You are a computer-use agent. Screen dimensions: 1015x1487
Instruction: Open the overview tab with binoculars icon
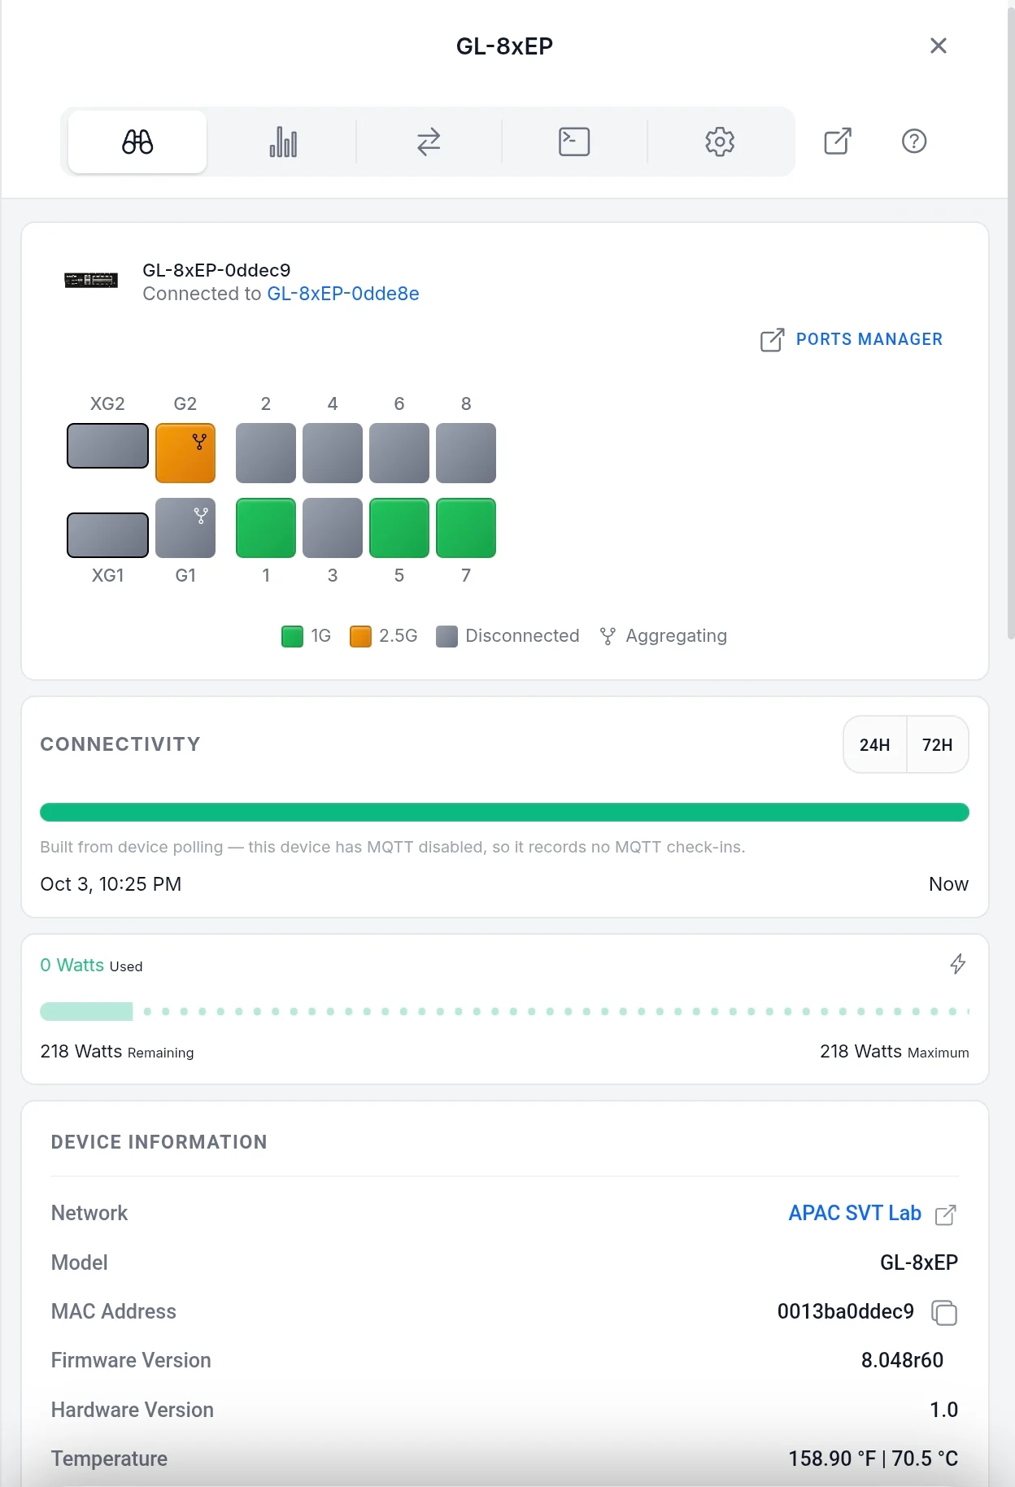137,142
